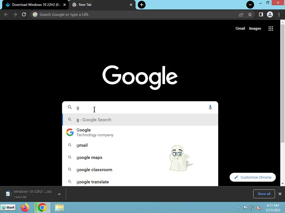285x213 pixels.
Task: Click the muted volume tray icon
Action: pos(259,208)
